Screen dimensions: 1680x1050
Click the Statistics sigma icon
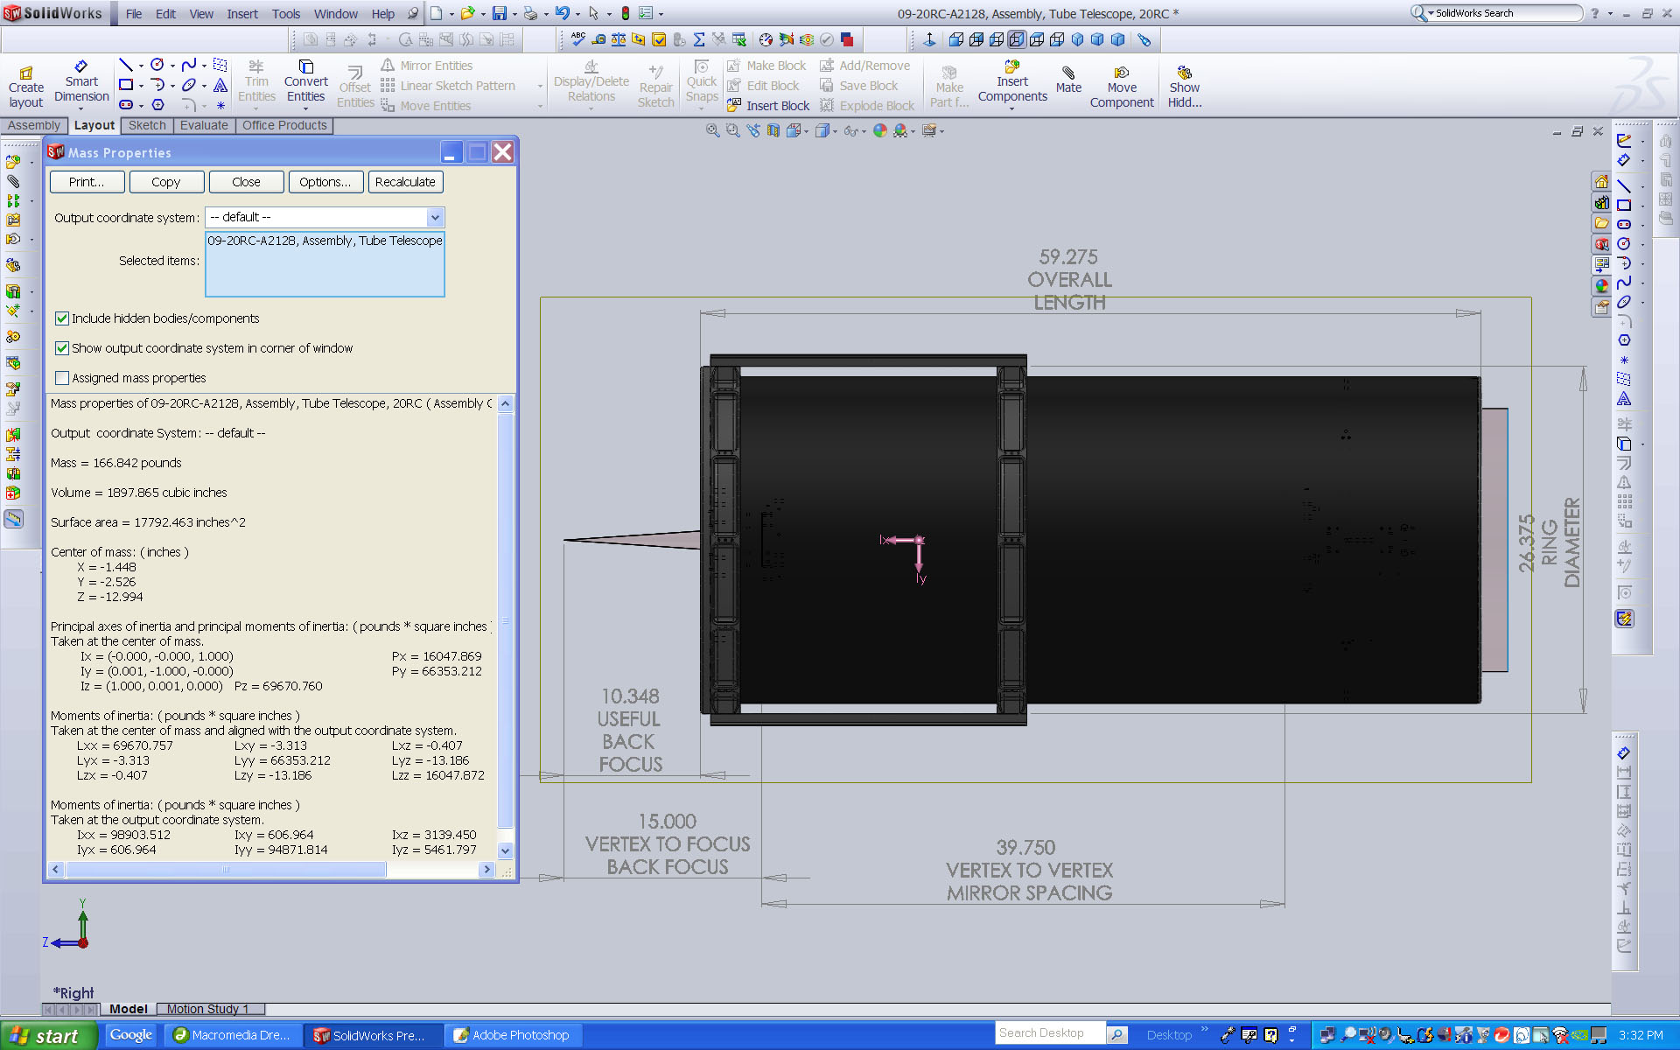pyautogui.click(x=699, y=39)
